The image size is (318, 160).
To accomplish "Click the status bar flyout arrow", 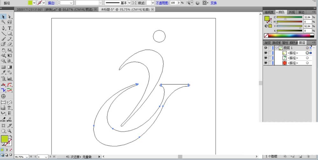I will (99, 157).
